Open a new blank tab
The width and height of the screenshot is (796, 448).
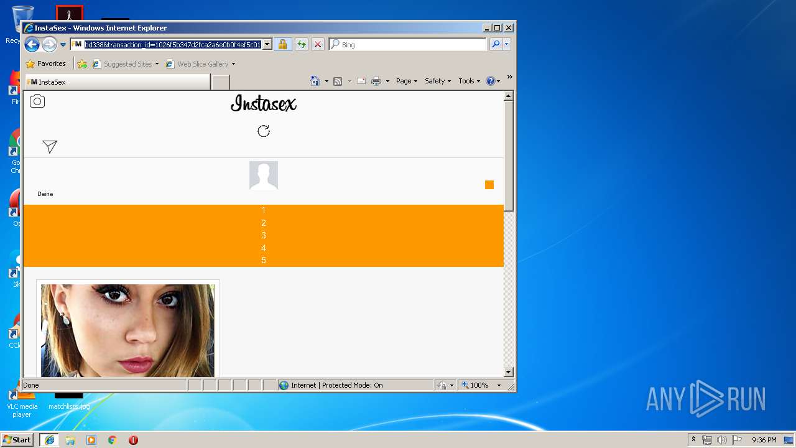click(220, 82)
